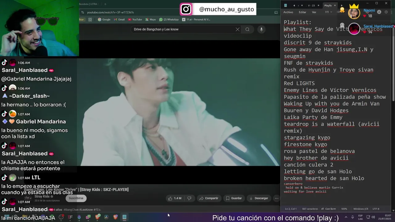The width and height of the screenshot is (395, 222).
Task: Open the browser apps grid icon
Action: point(90,19)
